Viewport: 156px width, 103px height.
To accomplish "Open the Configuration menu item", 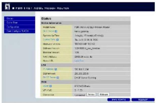I will click(x=20, y=27).
